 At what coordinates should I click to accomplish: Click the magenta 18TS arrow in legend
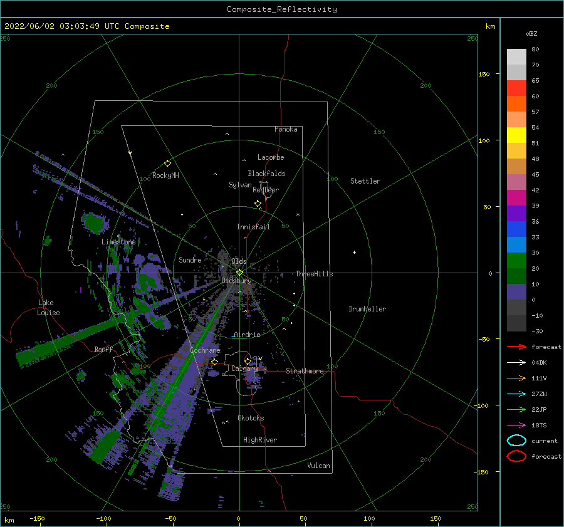click(x=516, y=425)
